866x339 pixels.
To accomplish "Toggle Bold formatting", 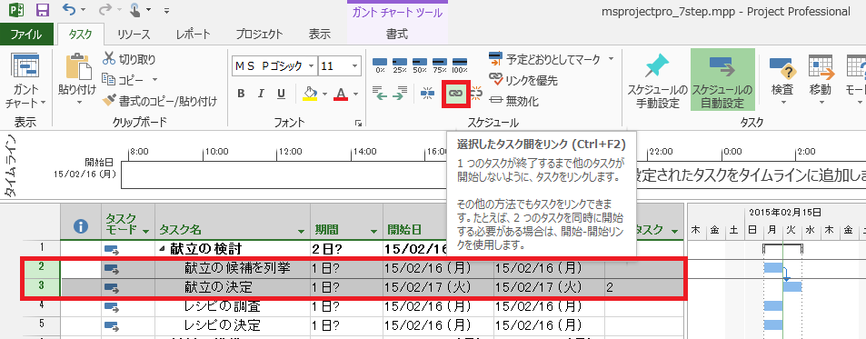I will point(241,94).
